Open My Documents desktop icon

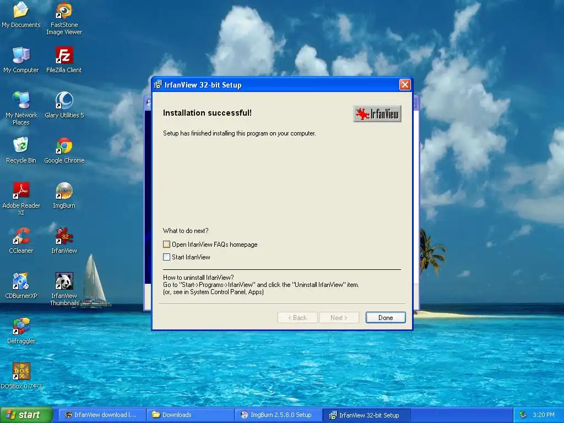pyautogui.click(x=21, y=14)
